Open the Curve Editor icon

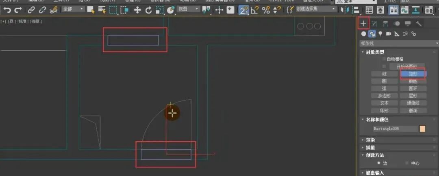[404, 10]
